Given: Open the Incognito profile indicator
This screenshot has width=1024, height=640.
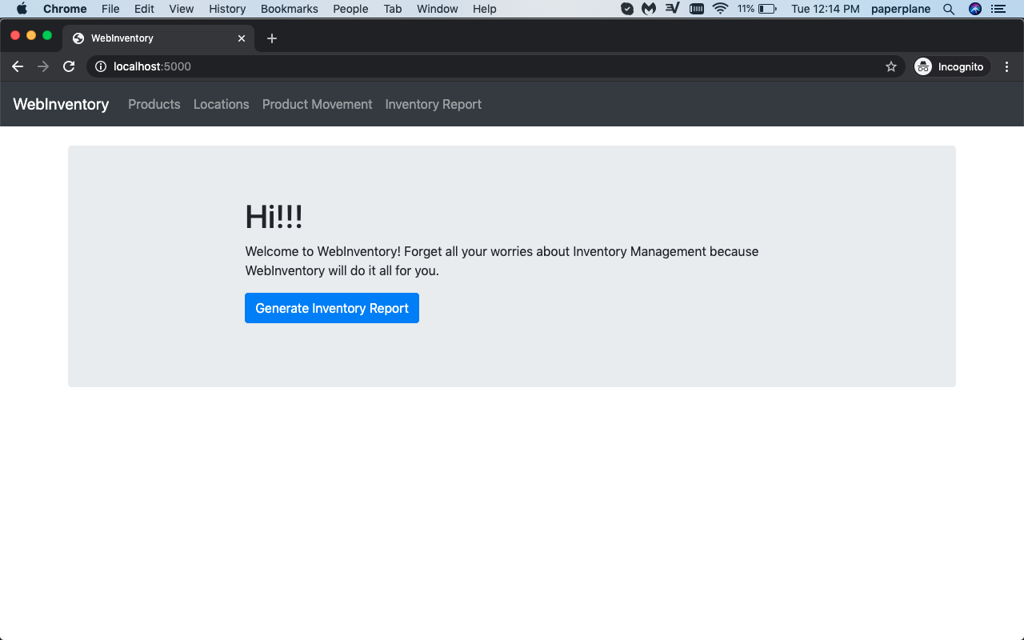Looking at the screenshot, I should click(952, 66).
